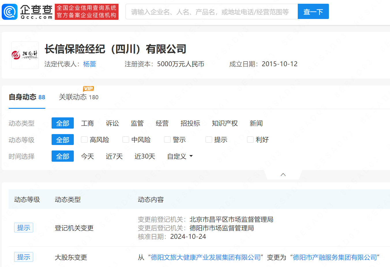This screenshot has height=267, width=390.
Task: Click 注册资本 5000万元人民币 text
Action: pyautogui.click(x=164, y=64)
